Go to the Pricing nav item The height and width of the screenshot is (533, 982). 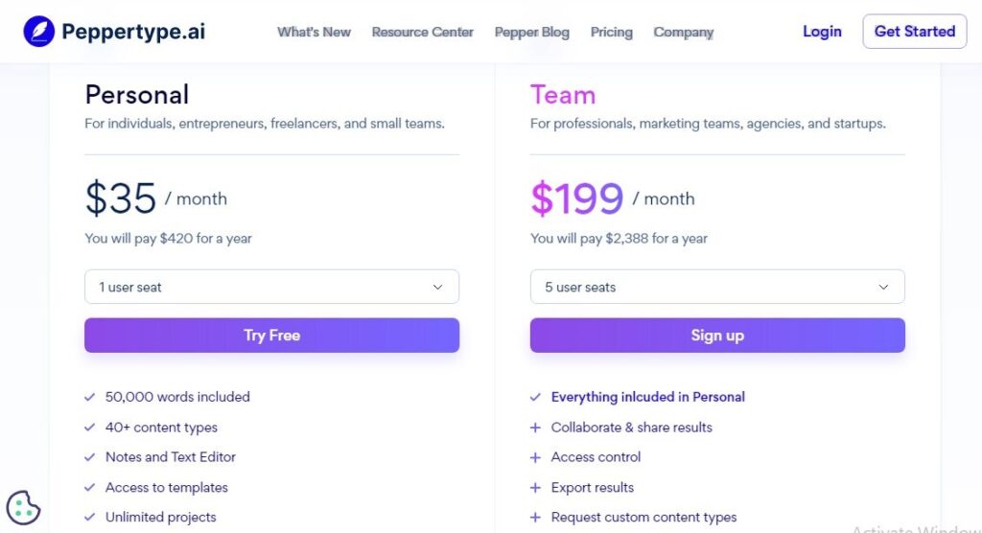click(611, 32)
